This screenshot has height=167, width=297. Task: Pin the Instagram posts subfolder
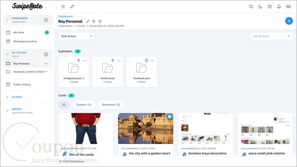click(x=79, y=60)
